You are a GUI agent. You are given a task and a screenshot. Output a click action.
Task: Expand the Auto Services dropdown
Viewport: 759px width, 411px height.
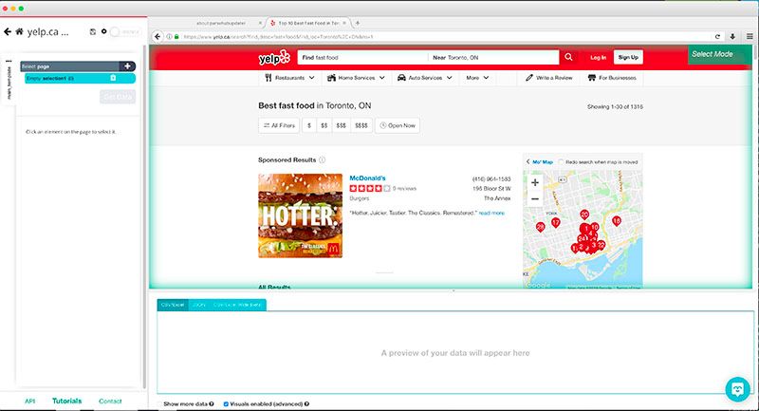(424, 78)
